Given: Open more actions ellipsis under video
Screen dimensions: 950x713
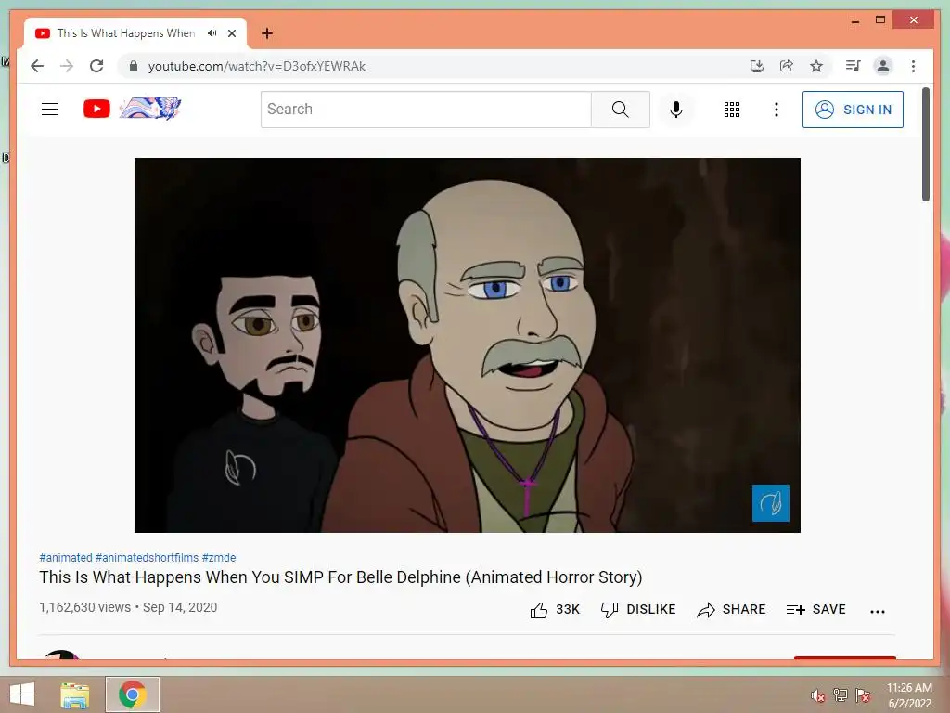Looking at the screenshot, I should click(x=878, y=611).
